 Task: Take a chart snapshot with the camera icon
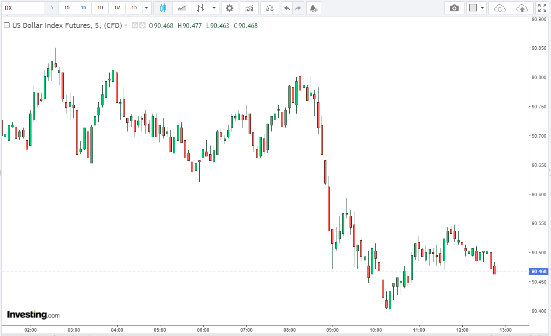click(x=454, y=8)
